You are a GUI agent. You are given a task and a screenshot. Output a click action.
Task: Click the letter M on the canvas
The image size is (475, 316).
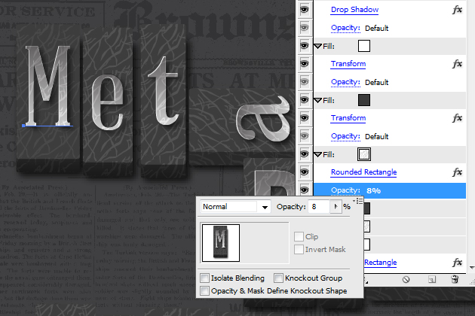pos(47,85)
